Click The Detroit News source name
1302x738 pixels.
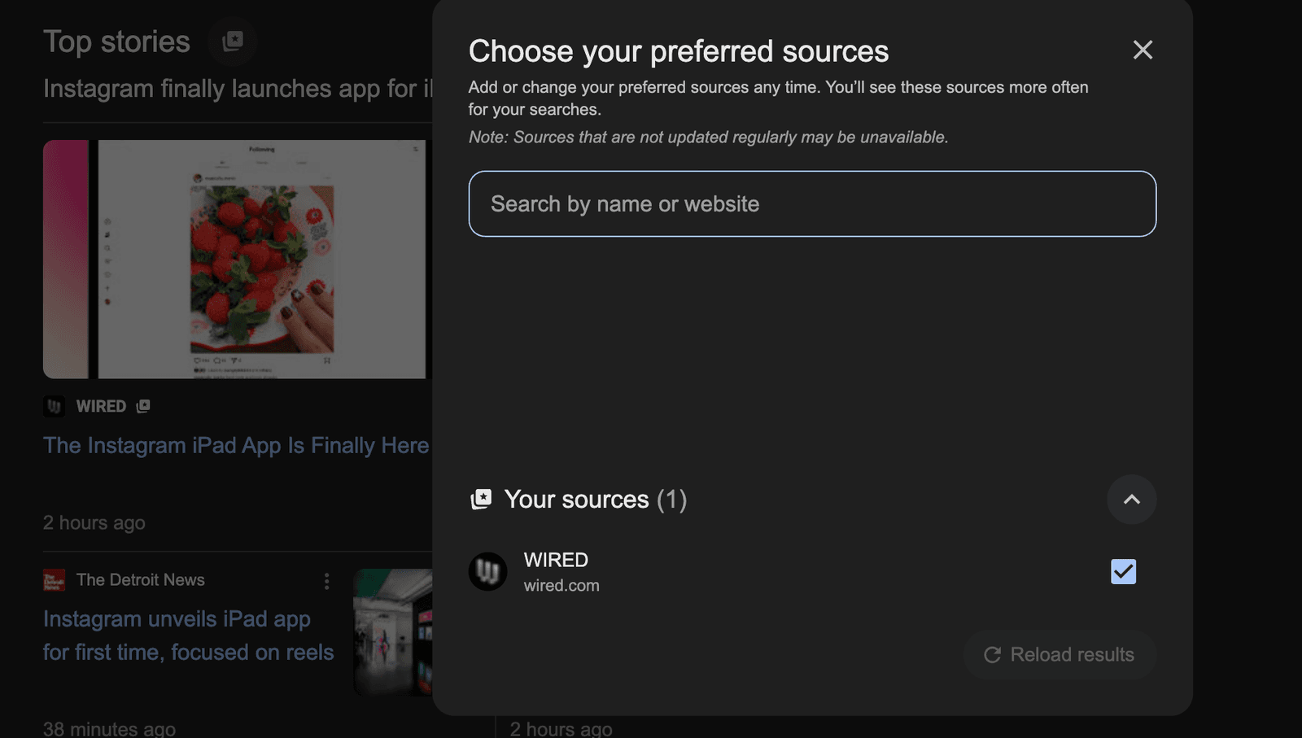pos(140,580)
